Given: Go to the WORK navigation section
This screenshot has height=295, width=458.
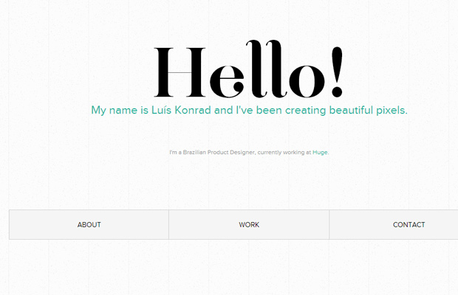Looking at the screenshot, I should [x=249, y=224].
